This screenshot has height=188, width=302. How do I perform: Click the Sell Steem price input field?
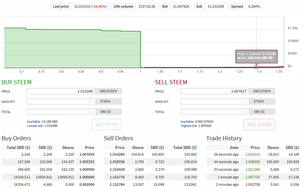click(x=215, y=91)
